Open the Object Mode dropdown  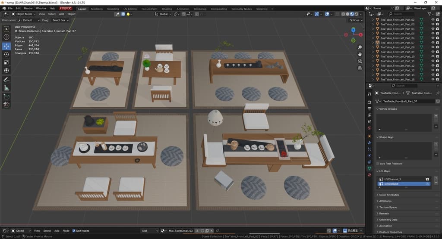coord(24,14)
